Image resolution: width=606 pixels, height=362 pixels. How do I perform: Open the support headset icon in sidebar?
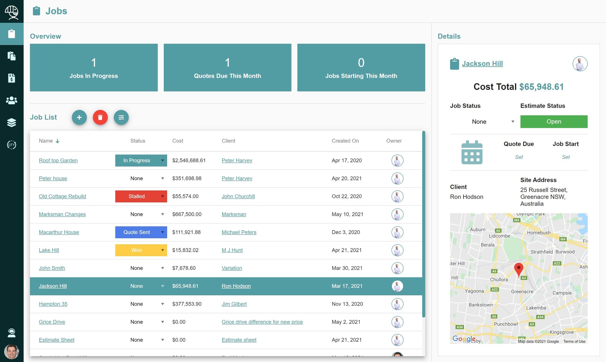click(12, 333)
